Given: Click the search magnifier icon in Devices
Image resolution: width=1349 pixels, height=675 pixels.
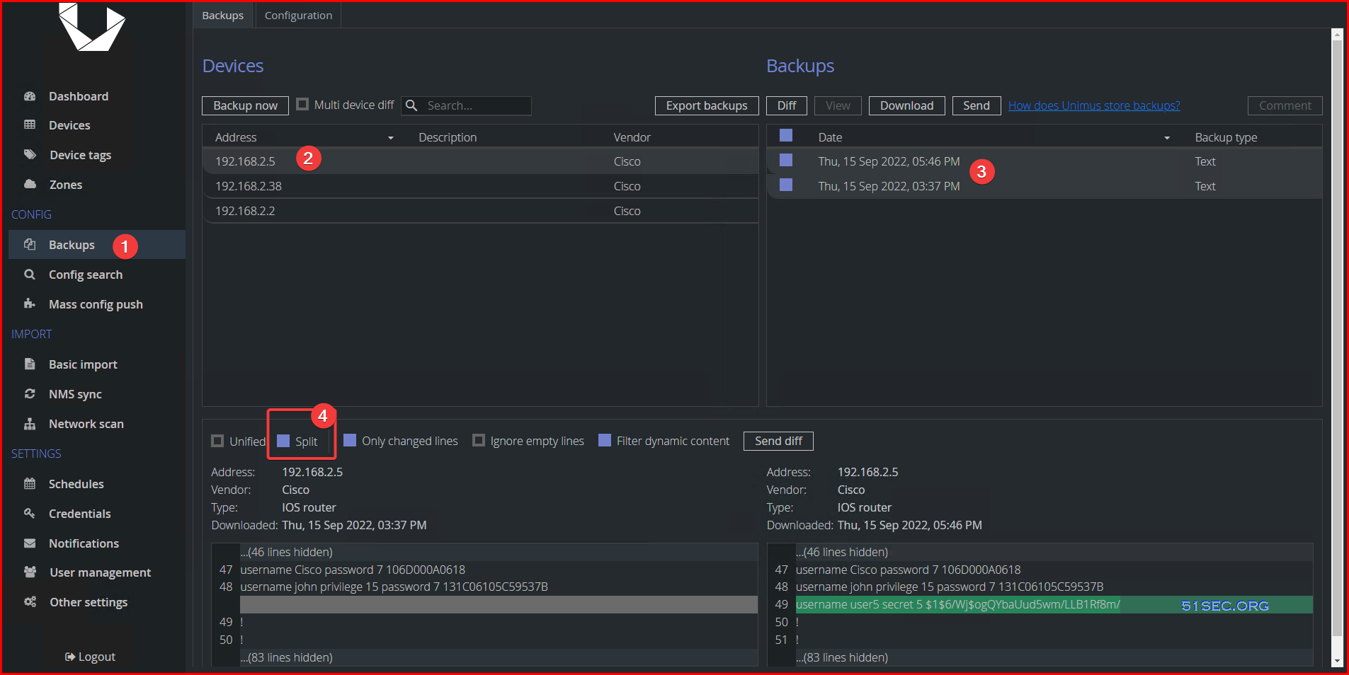Looking at the screenshot, I should pyautogui.click(x=411, y=105).
